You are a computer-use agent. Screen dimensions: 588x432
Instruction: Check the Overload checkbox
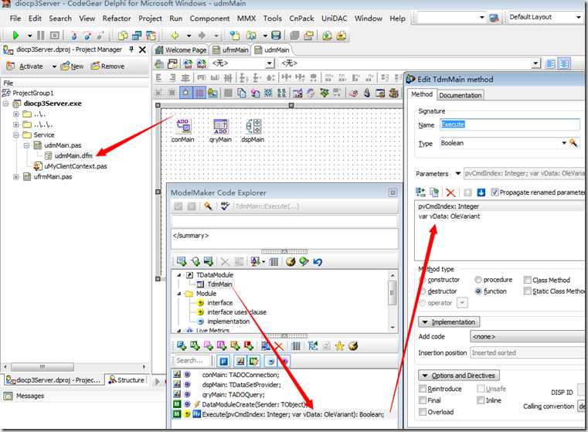(423, 412)
